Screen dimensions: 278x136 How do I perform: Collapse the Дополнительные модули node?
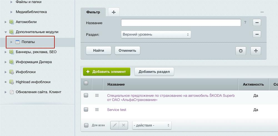pyautogui.click(x=6, y=32)
